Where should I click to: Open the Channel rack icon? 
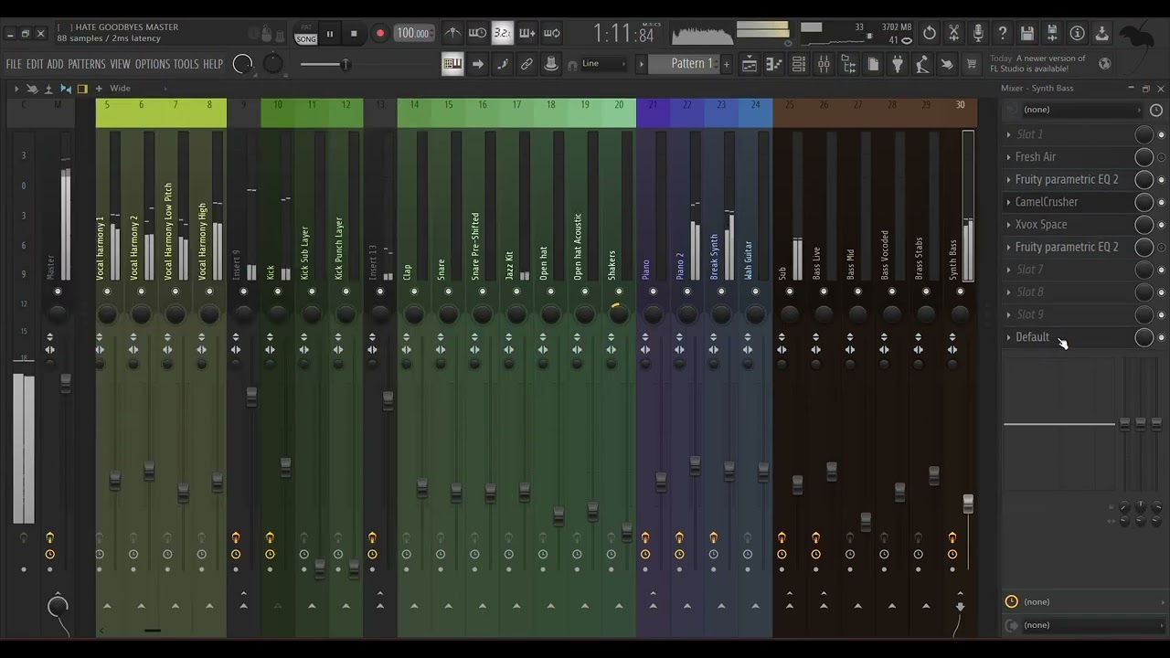pos(798,64)
